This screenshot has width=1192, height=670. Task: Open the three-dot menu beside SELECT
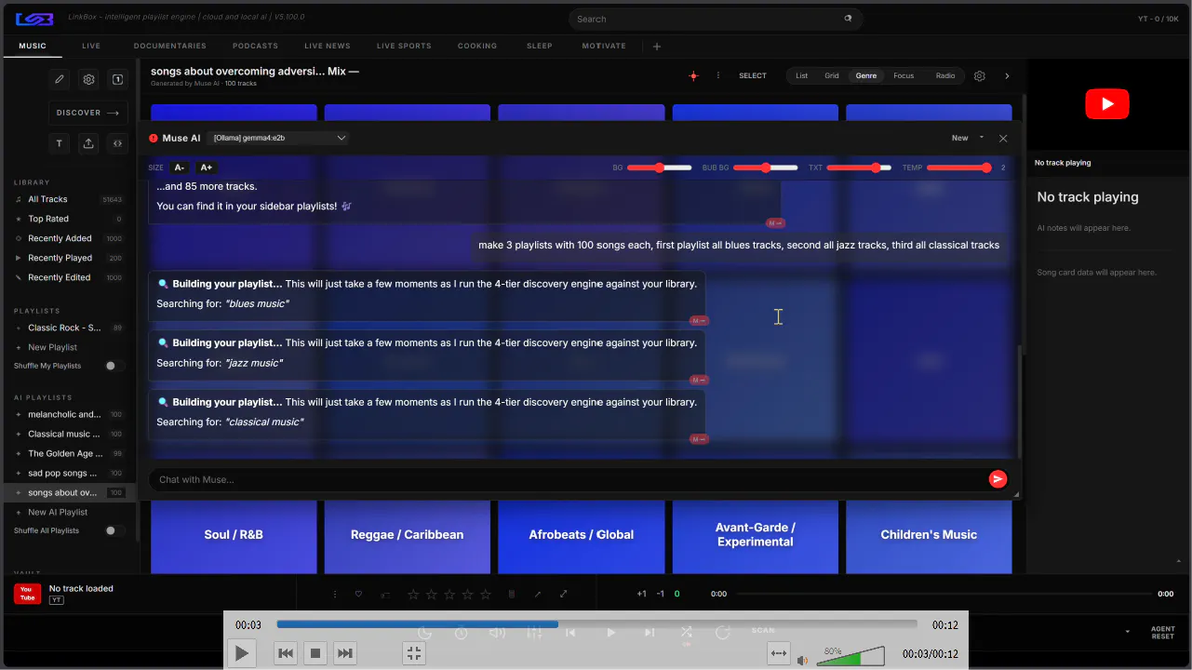pyautogui.click(x=718, y=76)
